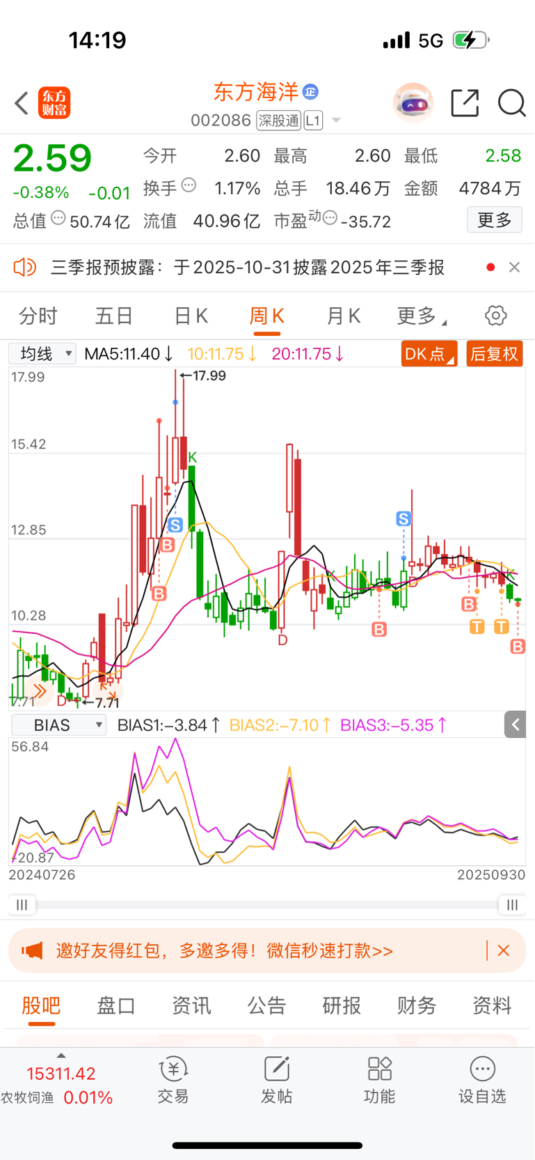Tap megaphone icon in red packet banner
The height and width of the screenshot is (1160, 535).
(x=32, y=950)
